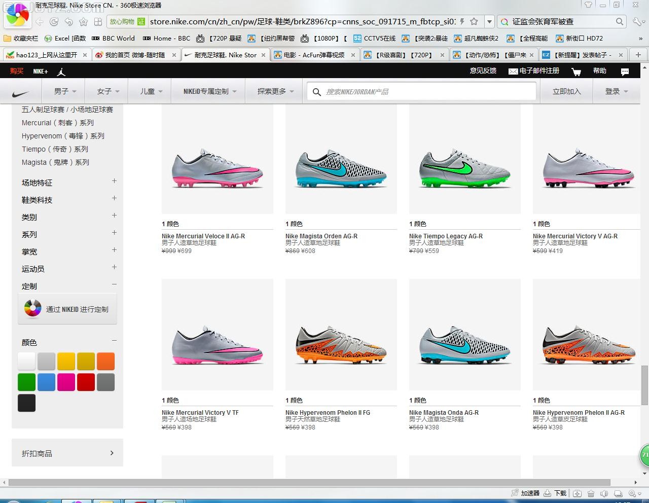Click the browser back arrow button
The image size is (649, 503).
(x=40, y=22)
